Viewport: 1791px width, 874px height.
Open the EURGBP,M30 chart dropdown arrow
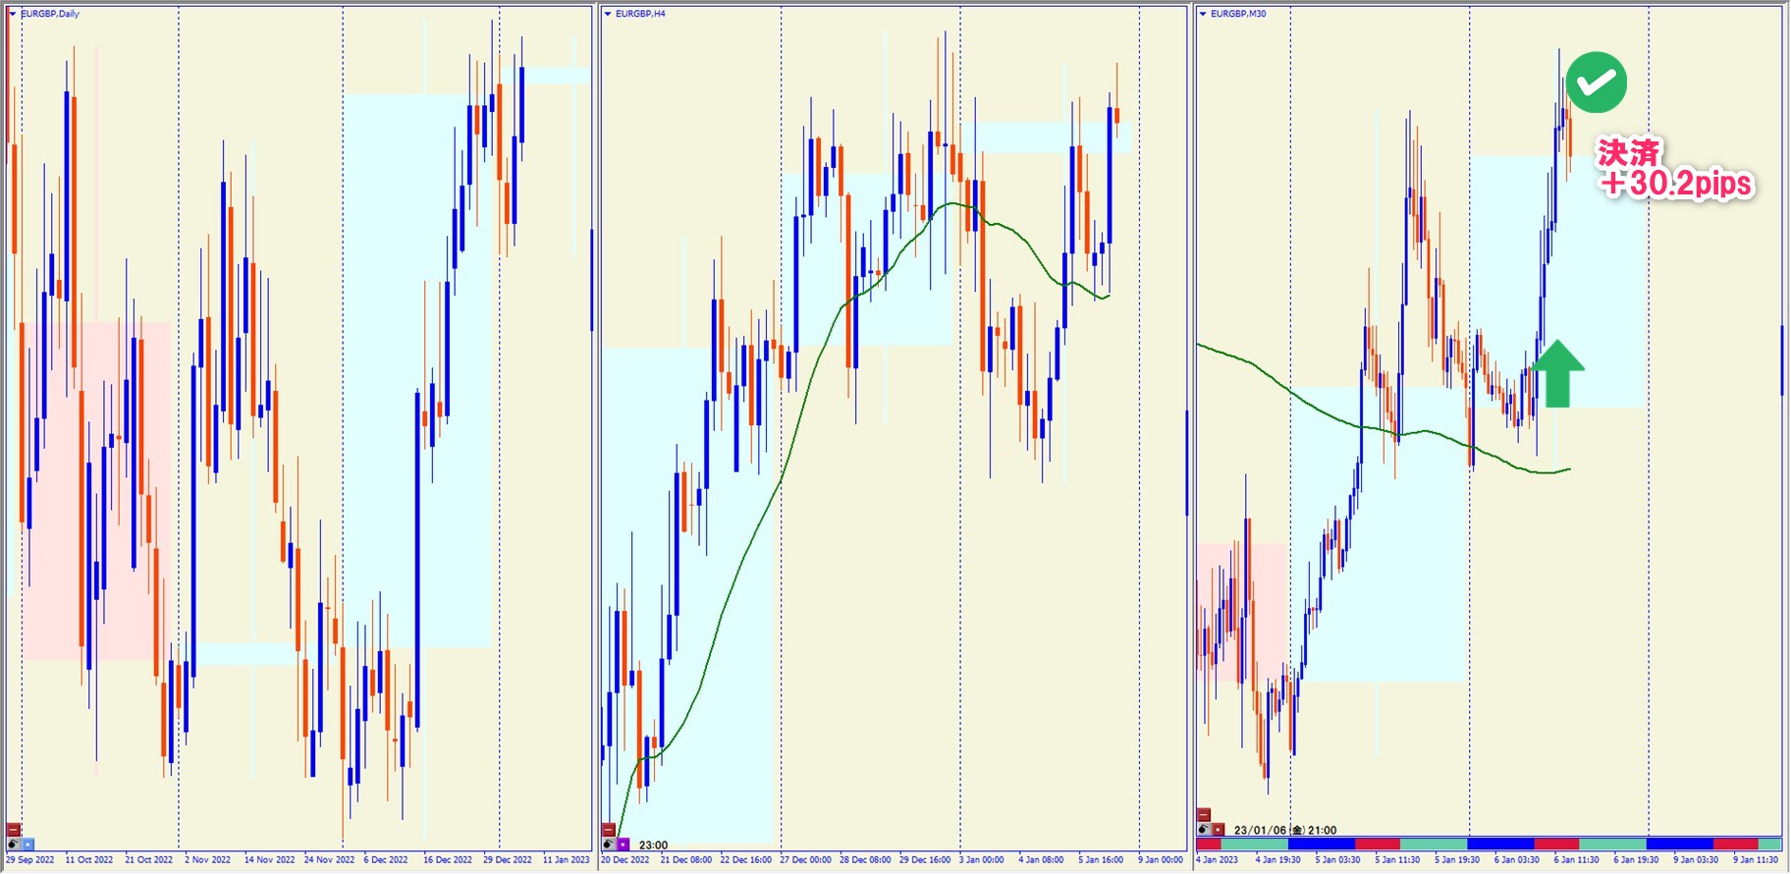tap(1203, 14)
